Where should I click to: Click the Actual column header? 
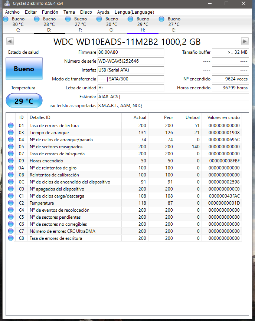point(135,118)
